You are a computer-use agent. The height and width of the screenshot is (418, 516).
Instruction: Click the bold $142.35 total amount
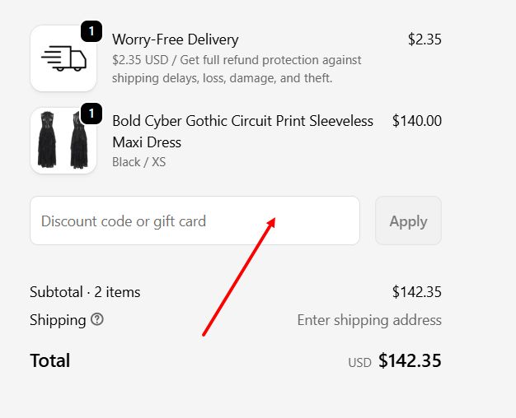(410, 360)
